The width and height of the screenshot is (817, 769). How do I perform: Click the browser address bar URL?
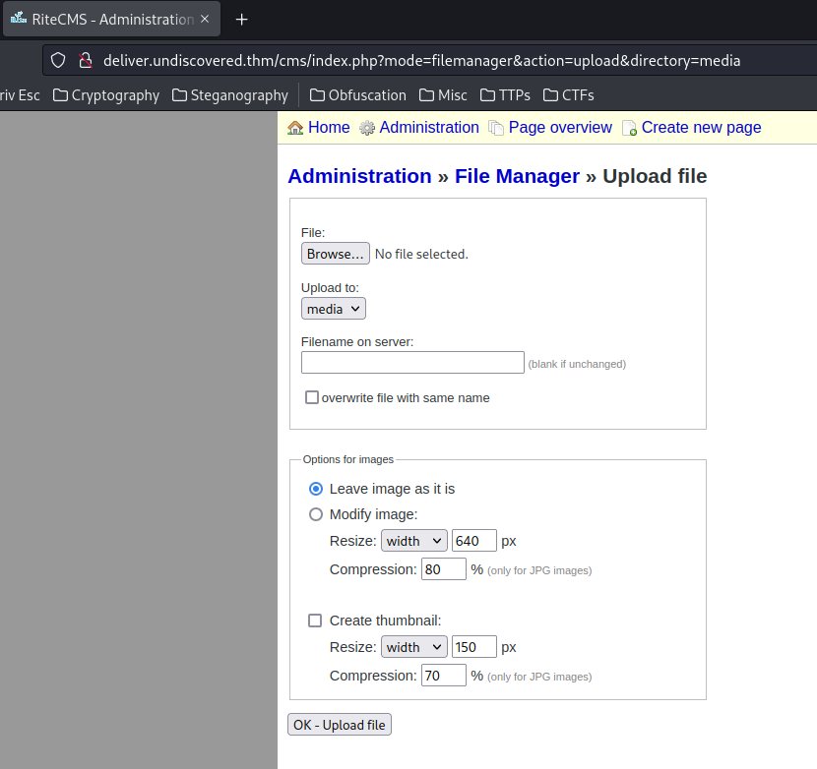[421, 60]
